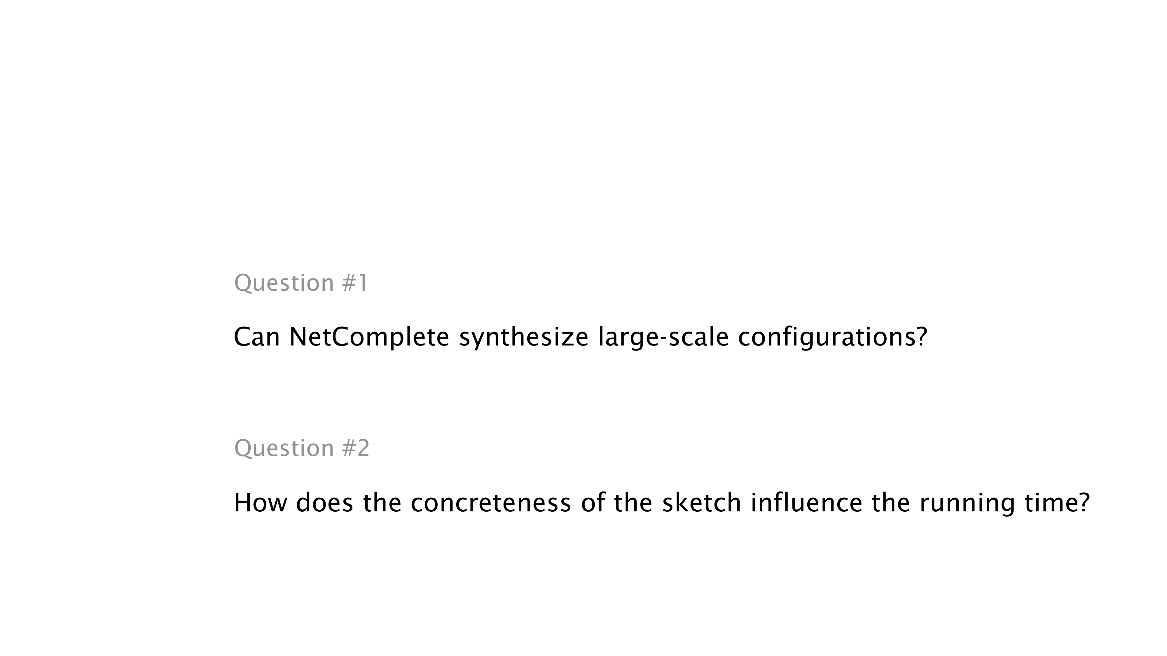The height and width of the screenshot is (656, 1167).
Task: Click the "Question #1" heading
Action: pyautogui.click(x=301, y=283)
